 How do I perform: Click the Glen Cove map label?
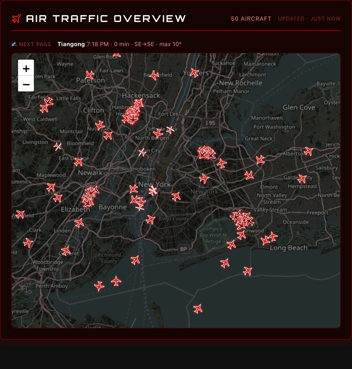pos(299,108)
